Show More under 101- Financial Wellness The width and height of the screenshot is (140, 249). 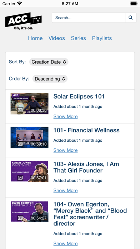[x=65, y=150]
